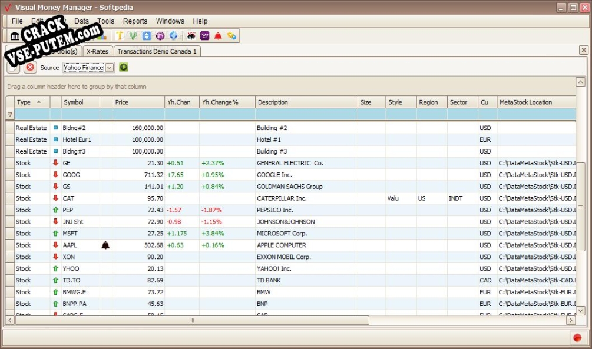Click the horizontal scrollbar thumb
The image size is (592, 349).
pyautogui.click(x=191, y=321)
